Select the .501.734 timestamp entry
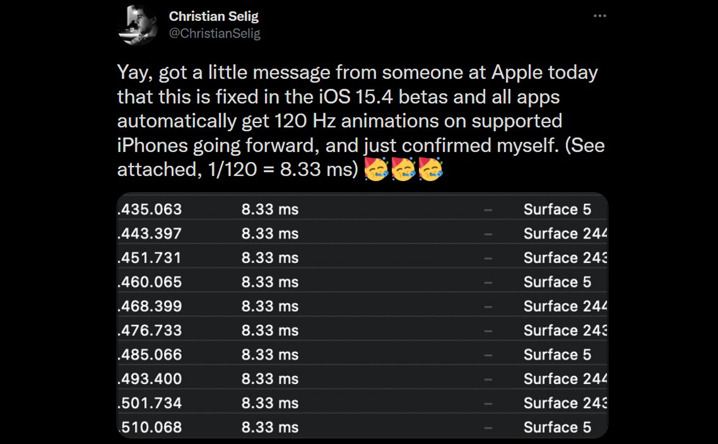Viewport: 718px width, 444px height. (x=151, y=403)
